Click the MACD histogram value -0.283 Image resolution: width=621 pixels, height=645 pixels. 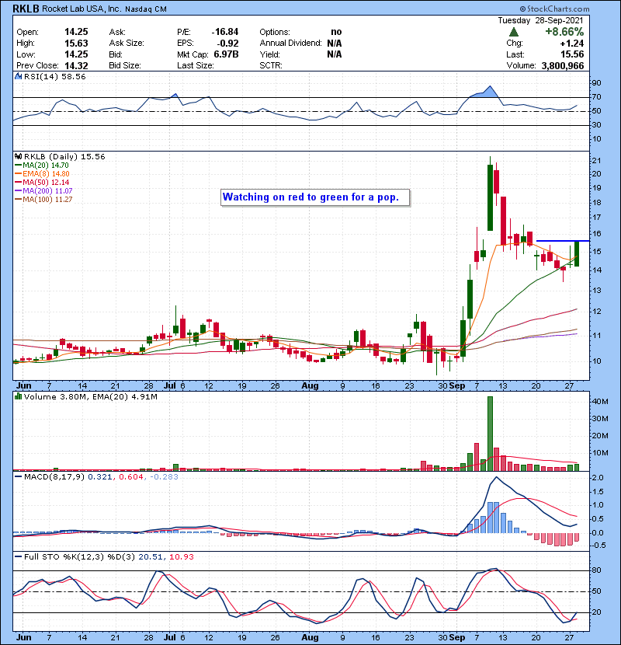point(164,477)
